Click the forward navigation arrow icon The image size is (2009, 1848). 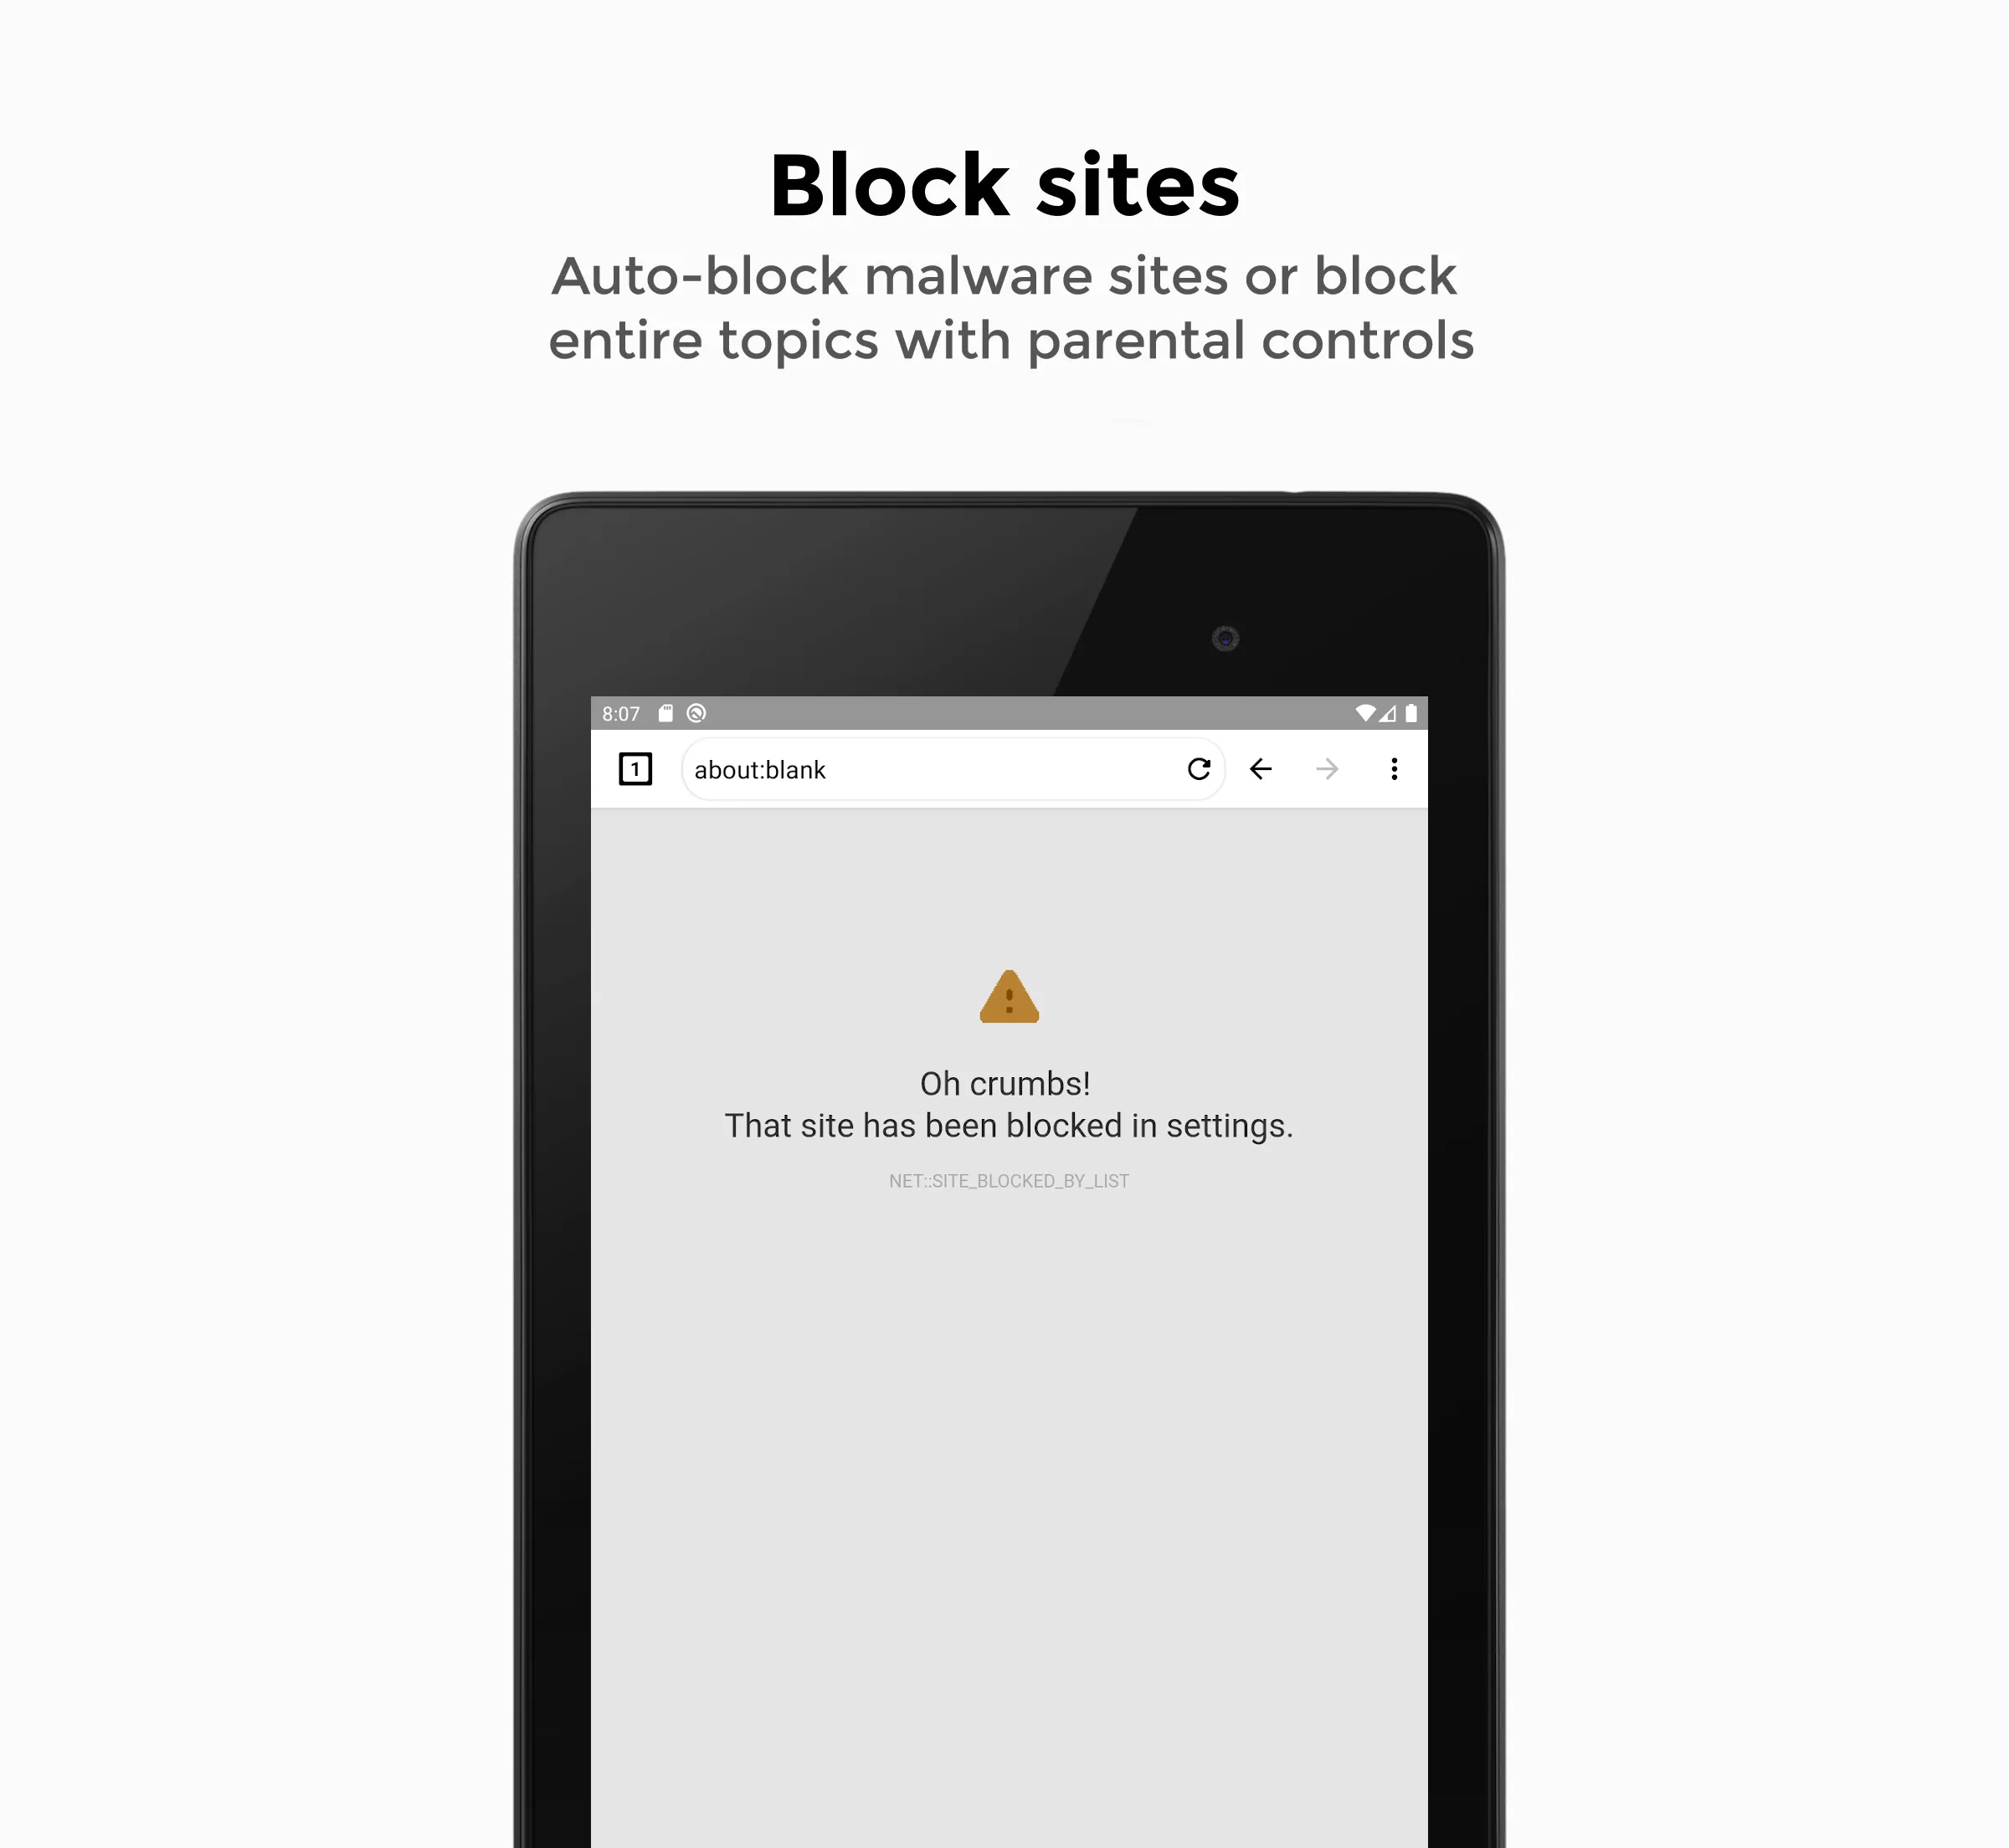[1328, 770]
